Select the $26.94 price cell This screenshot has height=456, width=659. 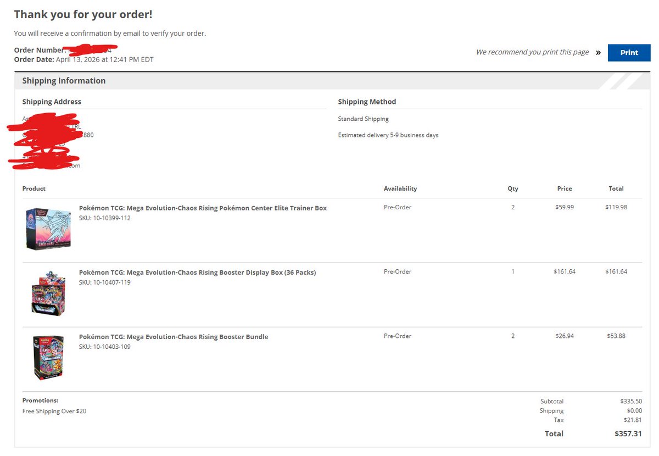(565, 336)
